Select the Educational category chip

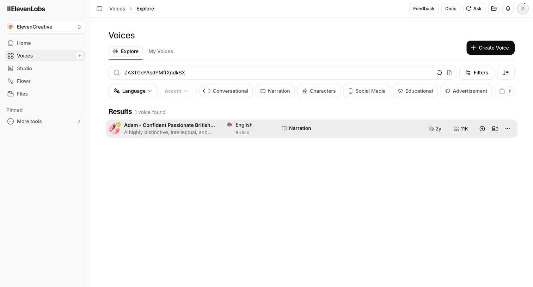(415, 91)
